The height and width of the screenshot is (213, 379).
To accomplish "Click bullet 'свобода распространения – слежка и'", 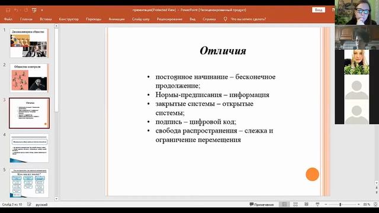I will pos(214,131).
